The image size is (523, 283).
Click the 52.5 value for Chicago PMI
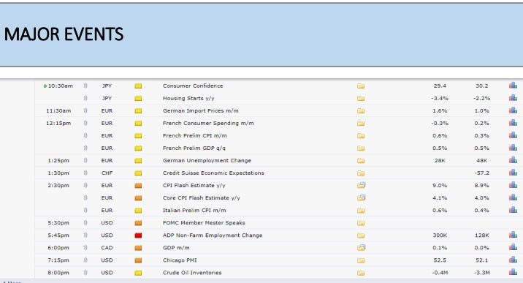point(440,260)
